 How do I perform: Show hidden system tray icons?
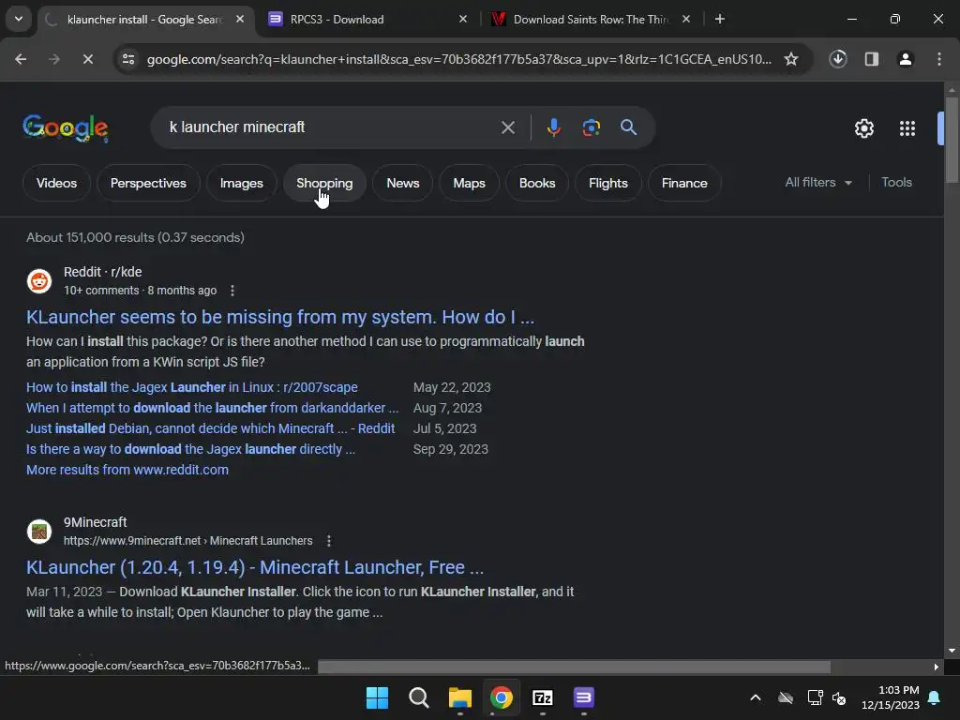click(756, 697)
